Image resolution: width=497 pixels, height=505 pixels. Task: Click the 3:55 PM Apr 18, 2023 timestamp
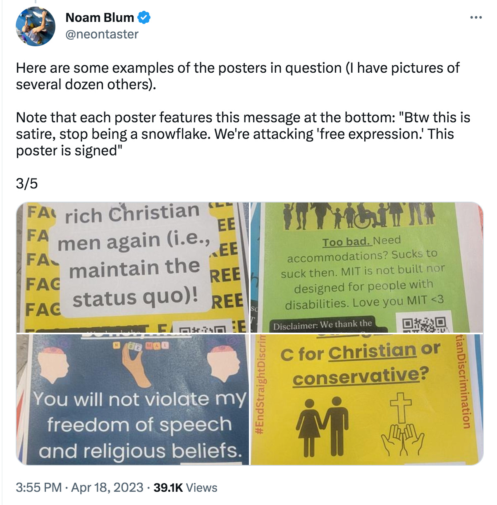(79, 488)
